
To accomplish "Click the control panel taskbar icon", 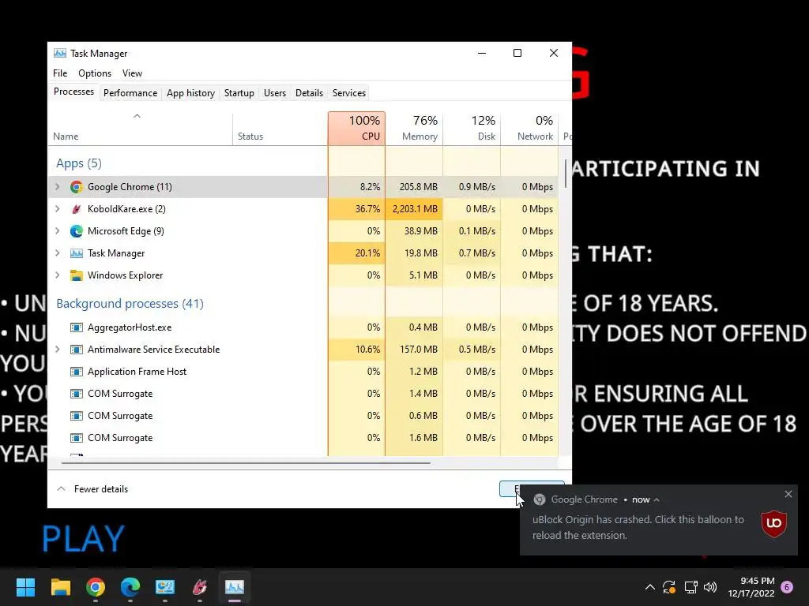I will point(165,587).
